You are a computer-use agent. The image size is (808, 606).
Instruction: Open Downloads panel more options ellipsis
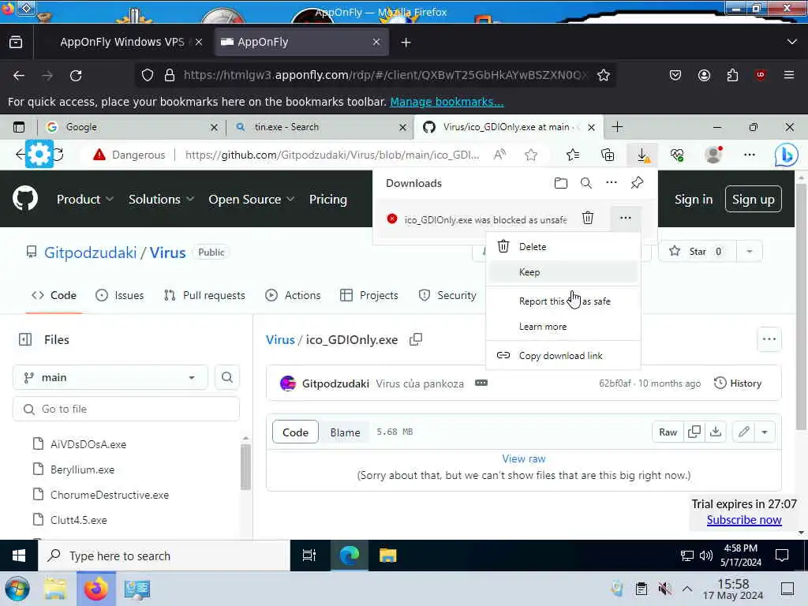[612, 182]
